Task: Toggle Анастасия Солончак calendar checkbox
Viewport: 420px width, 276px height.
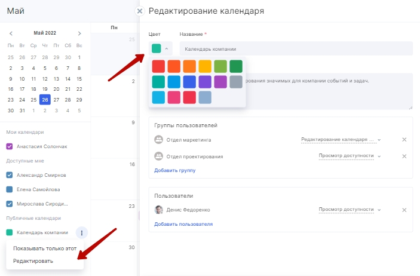Action: (x=10, y=146)
